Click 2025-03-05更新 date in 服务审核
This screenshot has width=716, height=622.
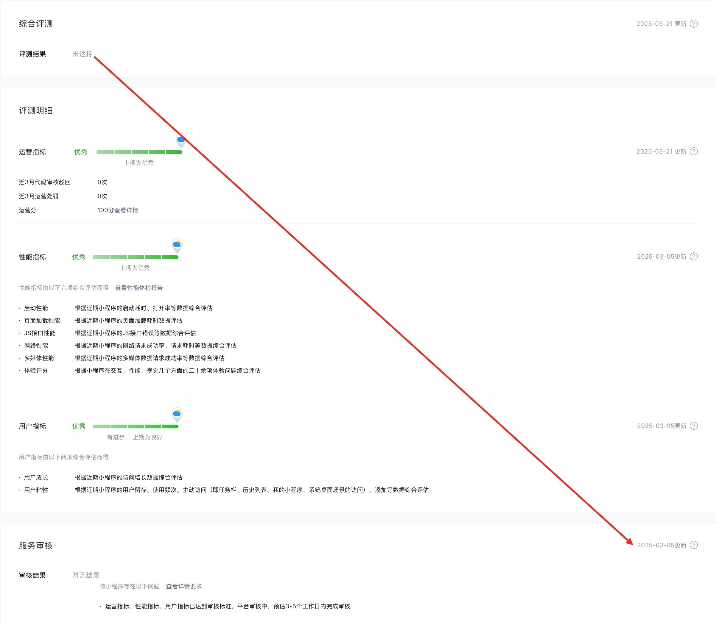coord(661,545)
